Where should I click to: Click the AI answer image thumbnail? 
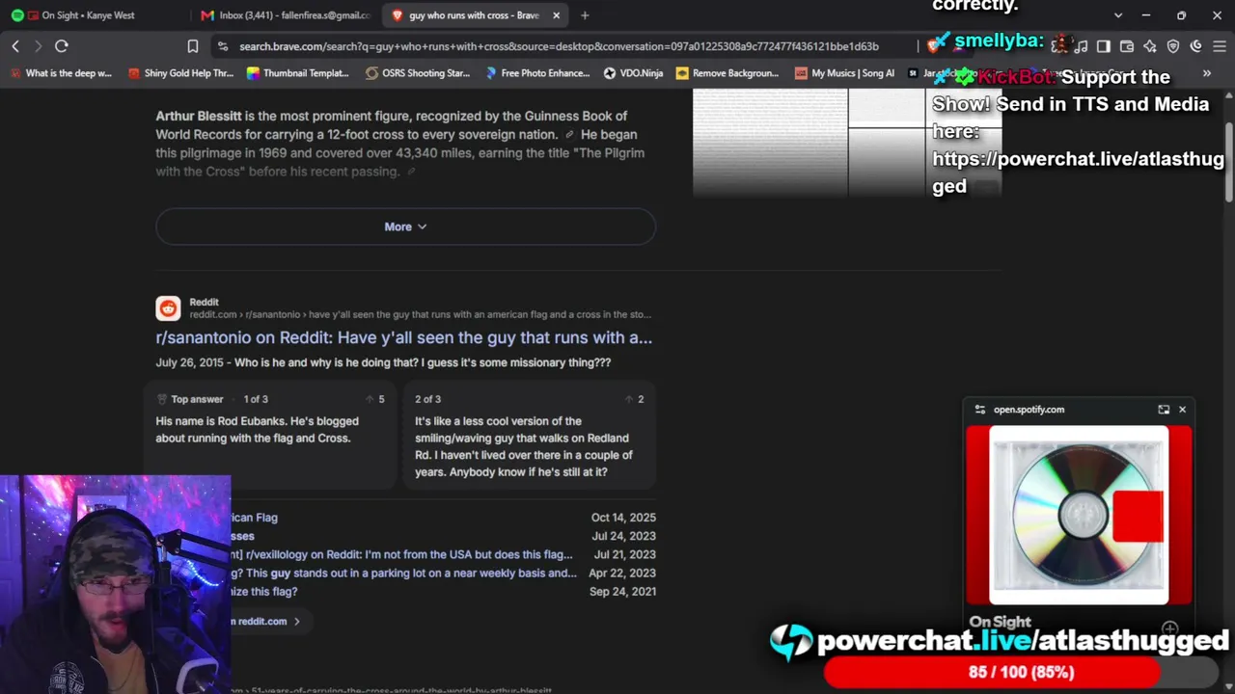(847, 143)
